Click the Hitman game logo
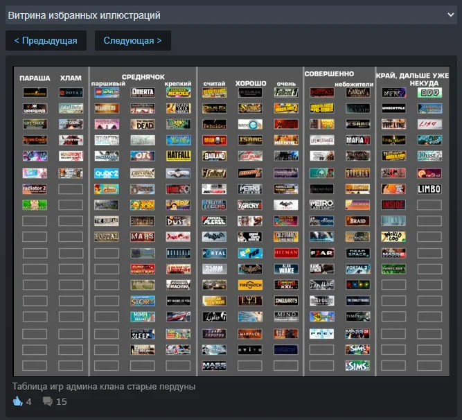The image size is (462, 420). pyautogui.click(x=286, y=253)
